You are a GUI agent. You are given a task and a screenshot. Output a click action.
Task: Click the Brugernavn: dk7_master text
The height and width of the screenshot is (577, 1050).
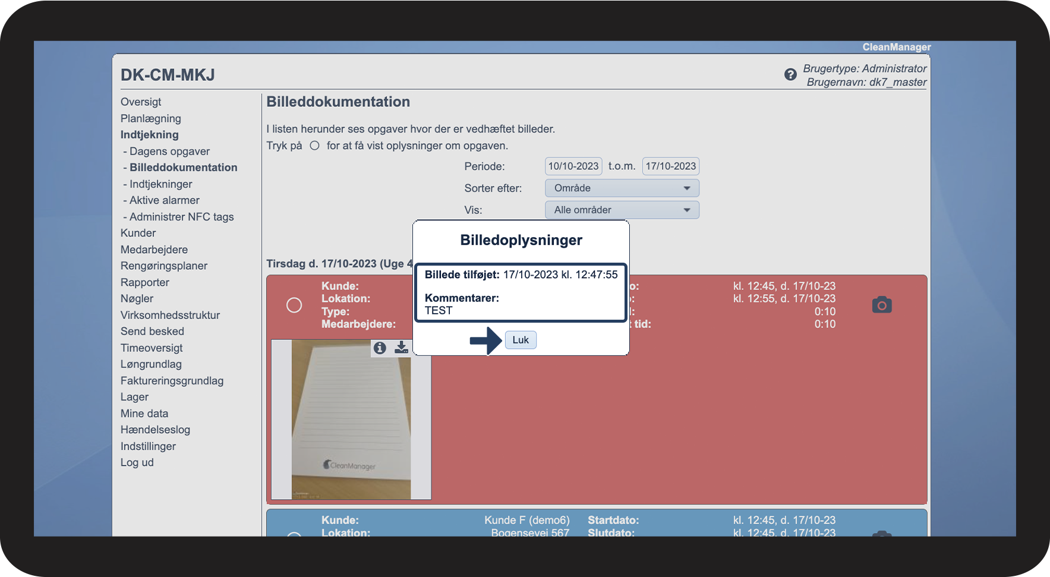pos(866,82)
